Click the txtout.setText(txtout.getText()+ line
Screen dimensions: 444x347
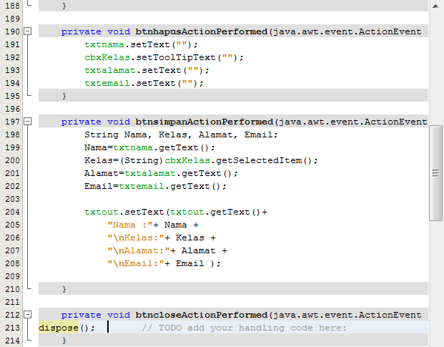(176, 212)
